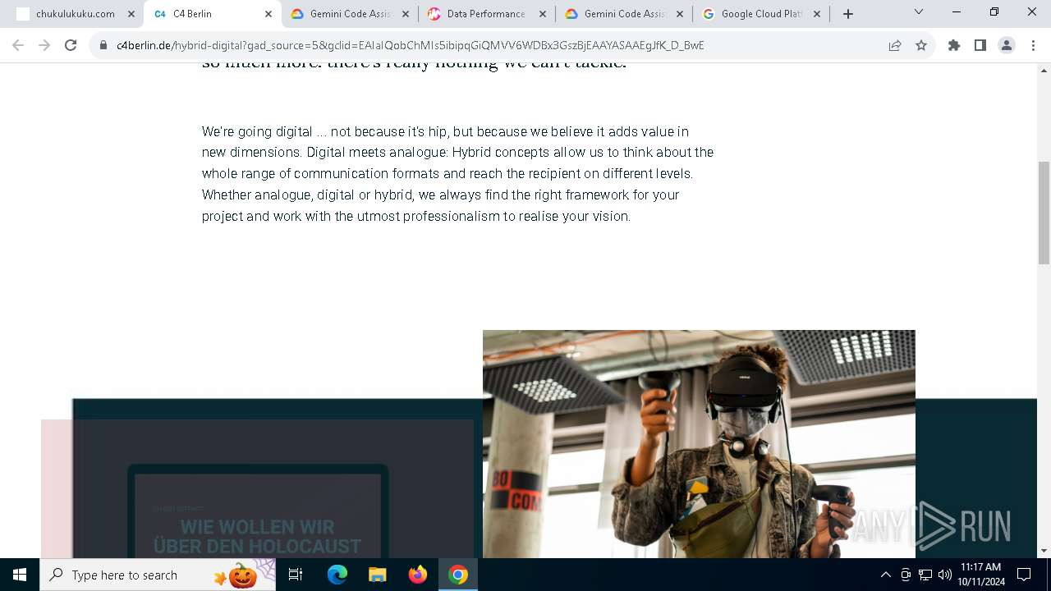
Task: Open File Explorer from taskbar
Action: point(378,575)
